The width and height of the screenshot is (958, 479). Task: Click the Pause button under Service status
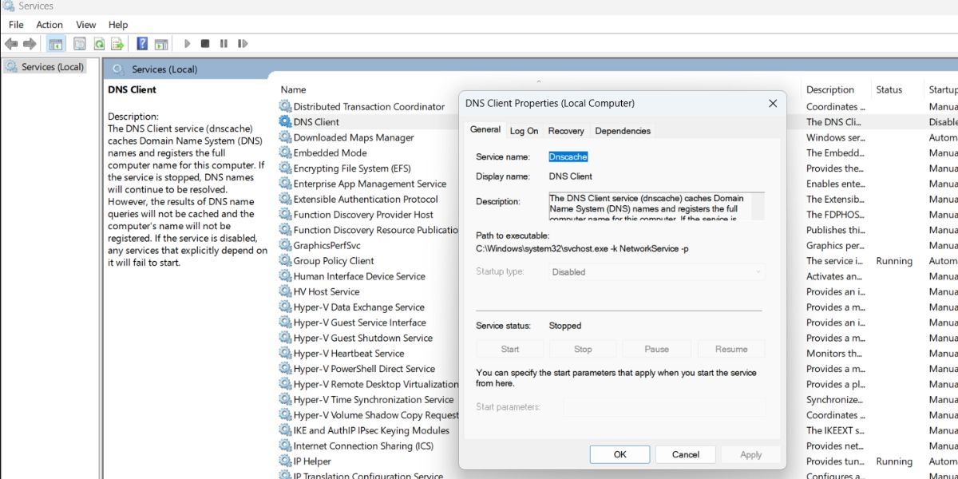[x=657, y=349]
